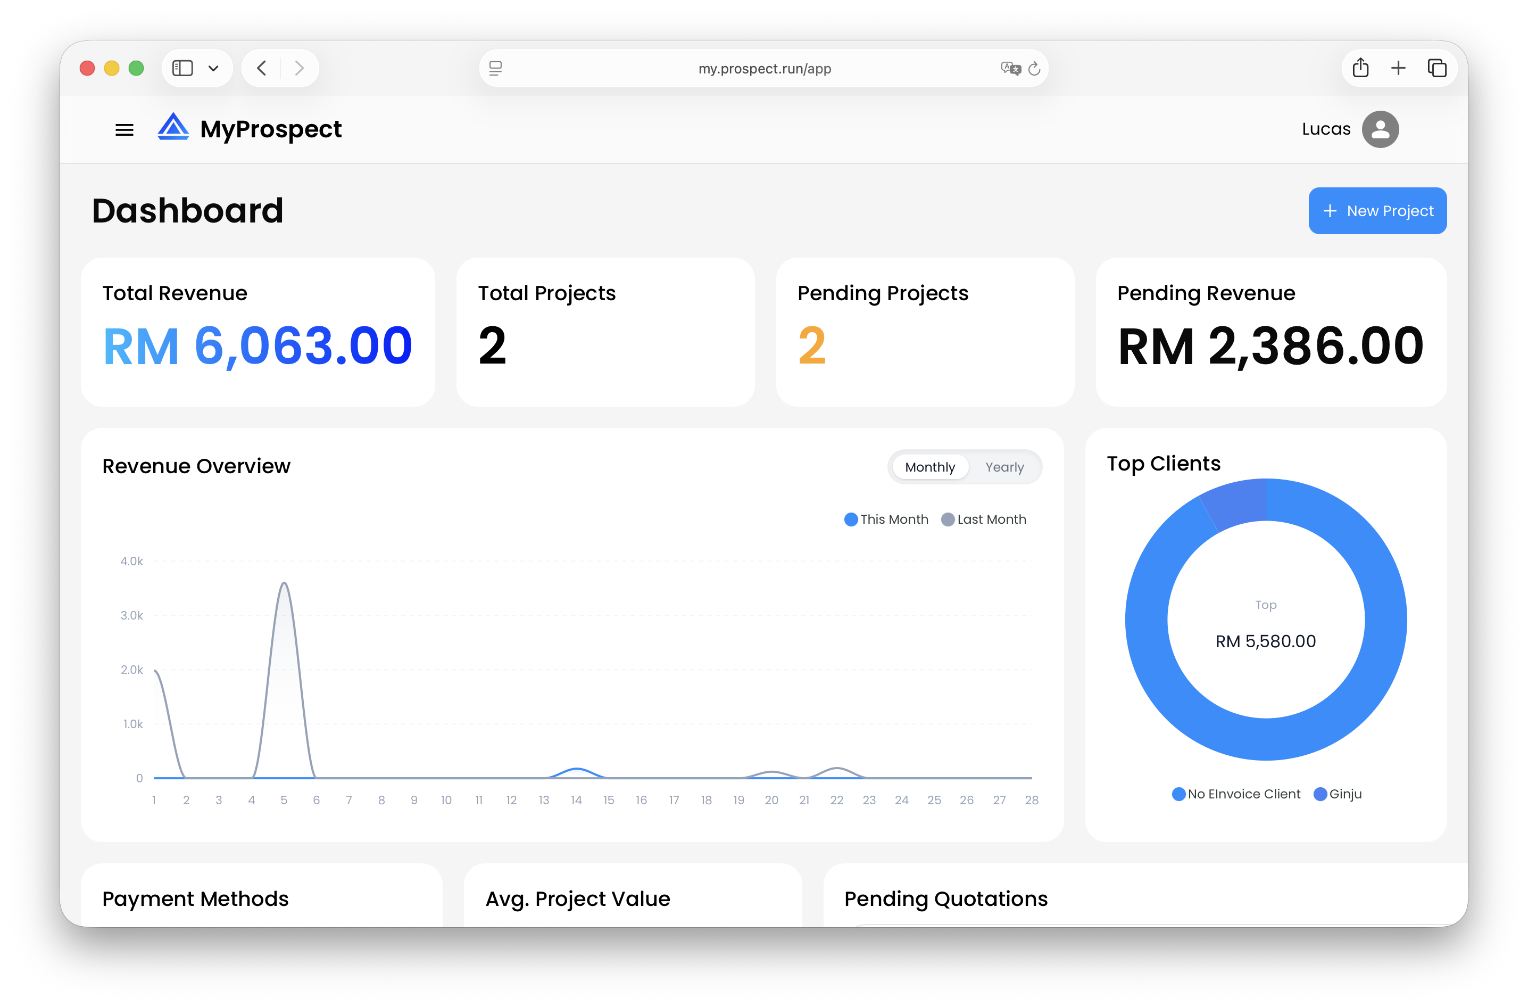Reload the page with refresh icon

(1034, 69)
